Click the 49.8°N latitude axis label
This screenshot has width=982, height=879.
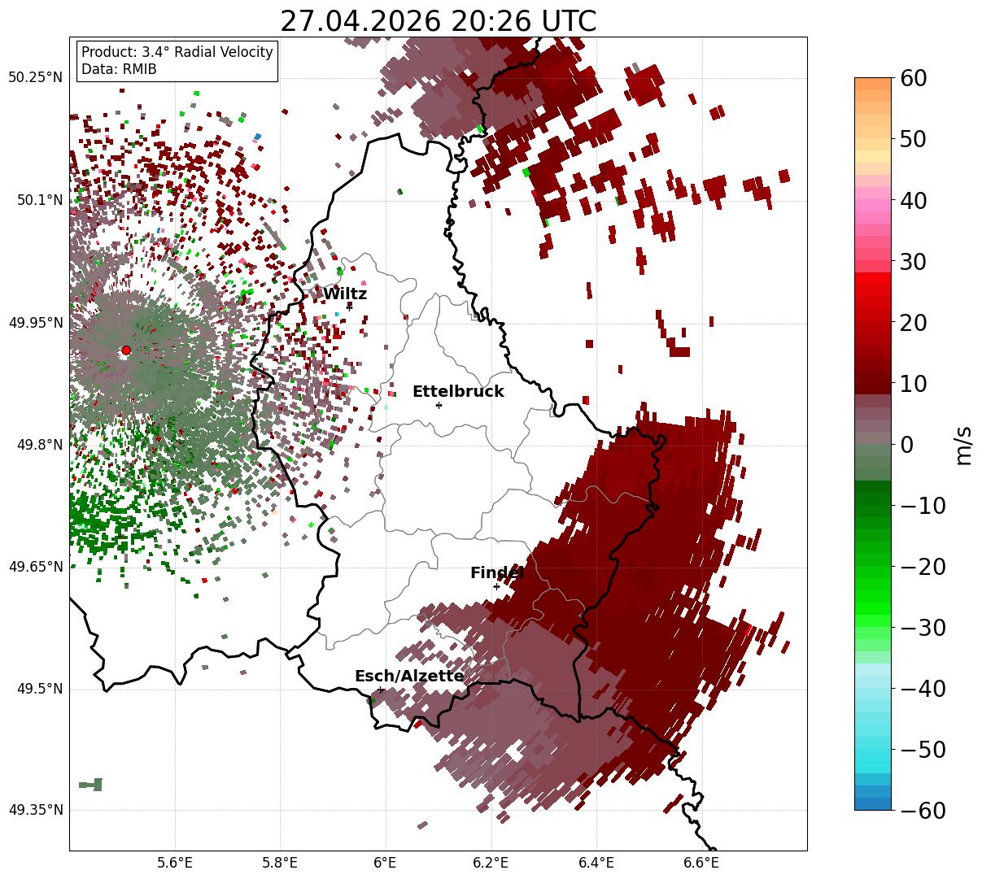(x=36, y=445)
